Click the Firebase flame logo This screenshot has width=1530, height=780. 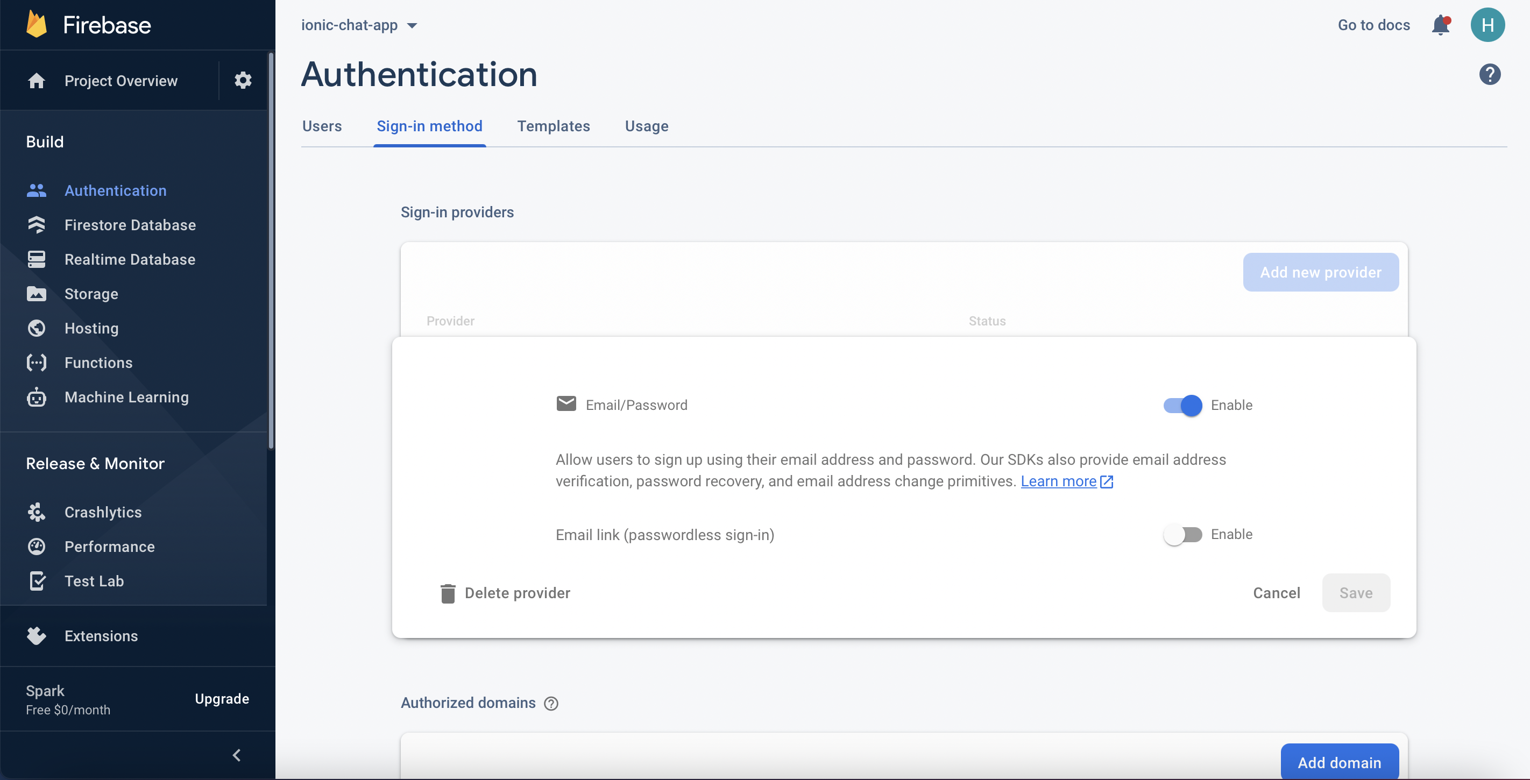click(37, 24)
